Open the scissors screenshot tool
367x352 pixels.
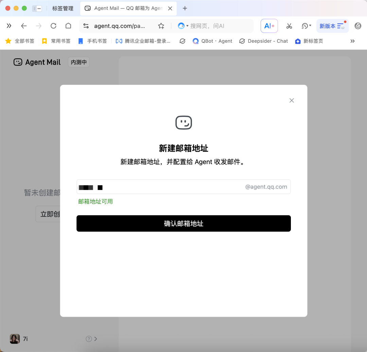click(289, 26)
